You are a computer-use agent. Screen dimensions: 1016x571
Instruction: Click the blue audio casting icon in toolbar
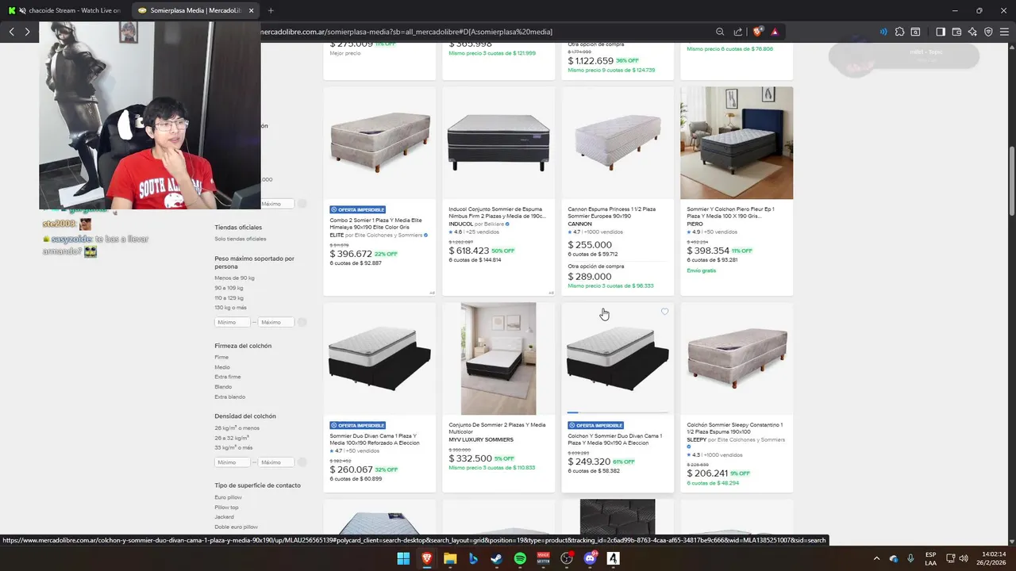[883, 32]
